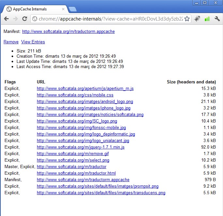Open the imatges/prompsit.png URL link
This screenshot has width=223, height=216.
pos(97,186)
